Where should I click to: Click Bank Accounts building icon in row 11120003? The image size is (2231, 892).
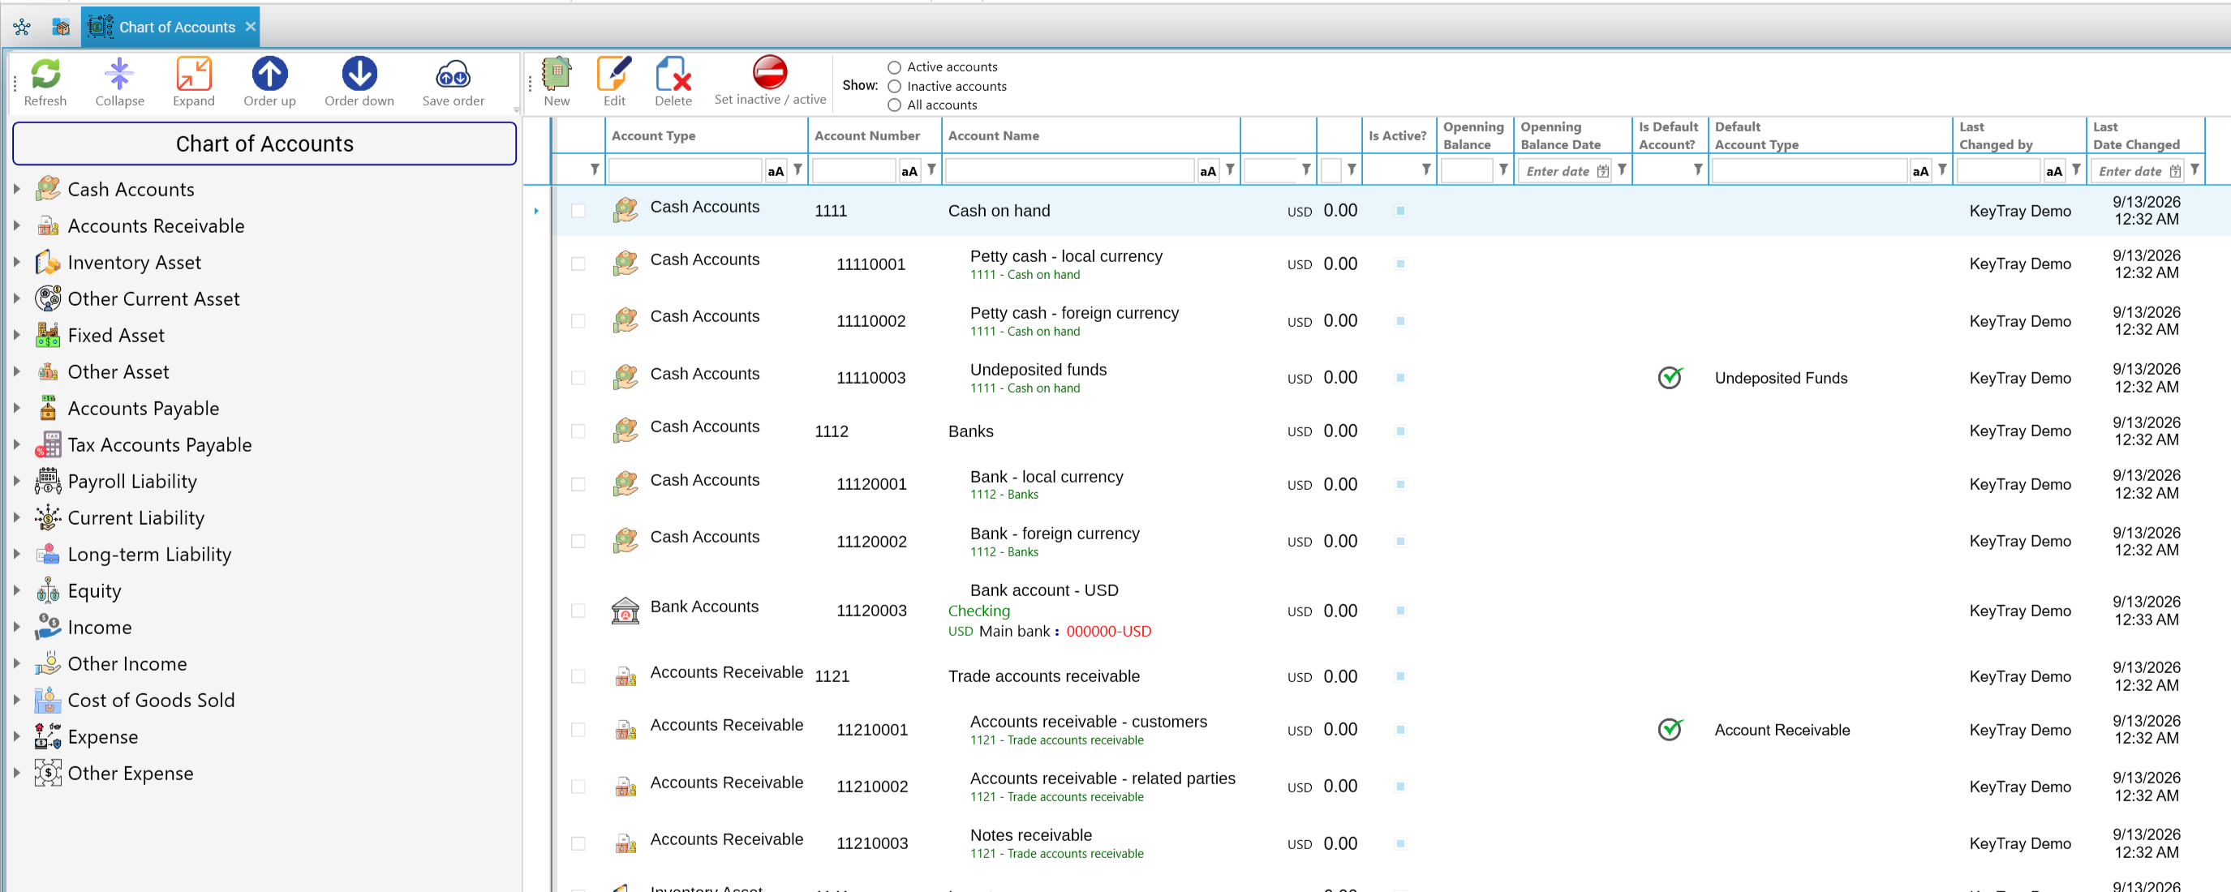(625, 610)
